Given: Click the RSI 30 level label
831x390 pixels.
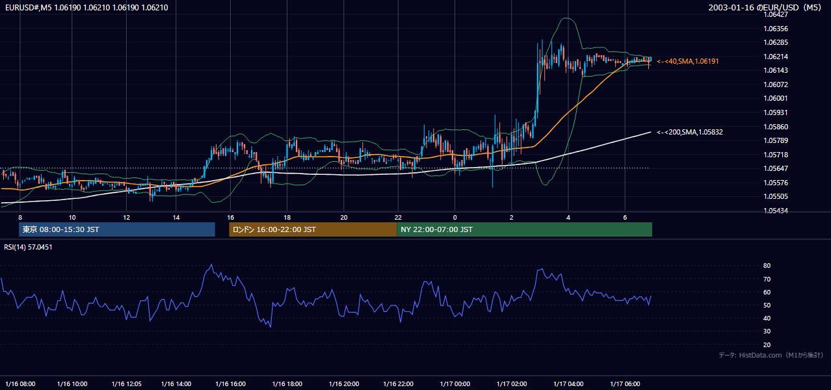Looking at the screenshot, I should [767, 331].
